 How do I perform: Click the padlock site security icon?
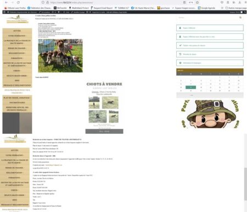pos(47,2)
